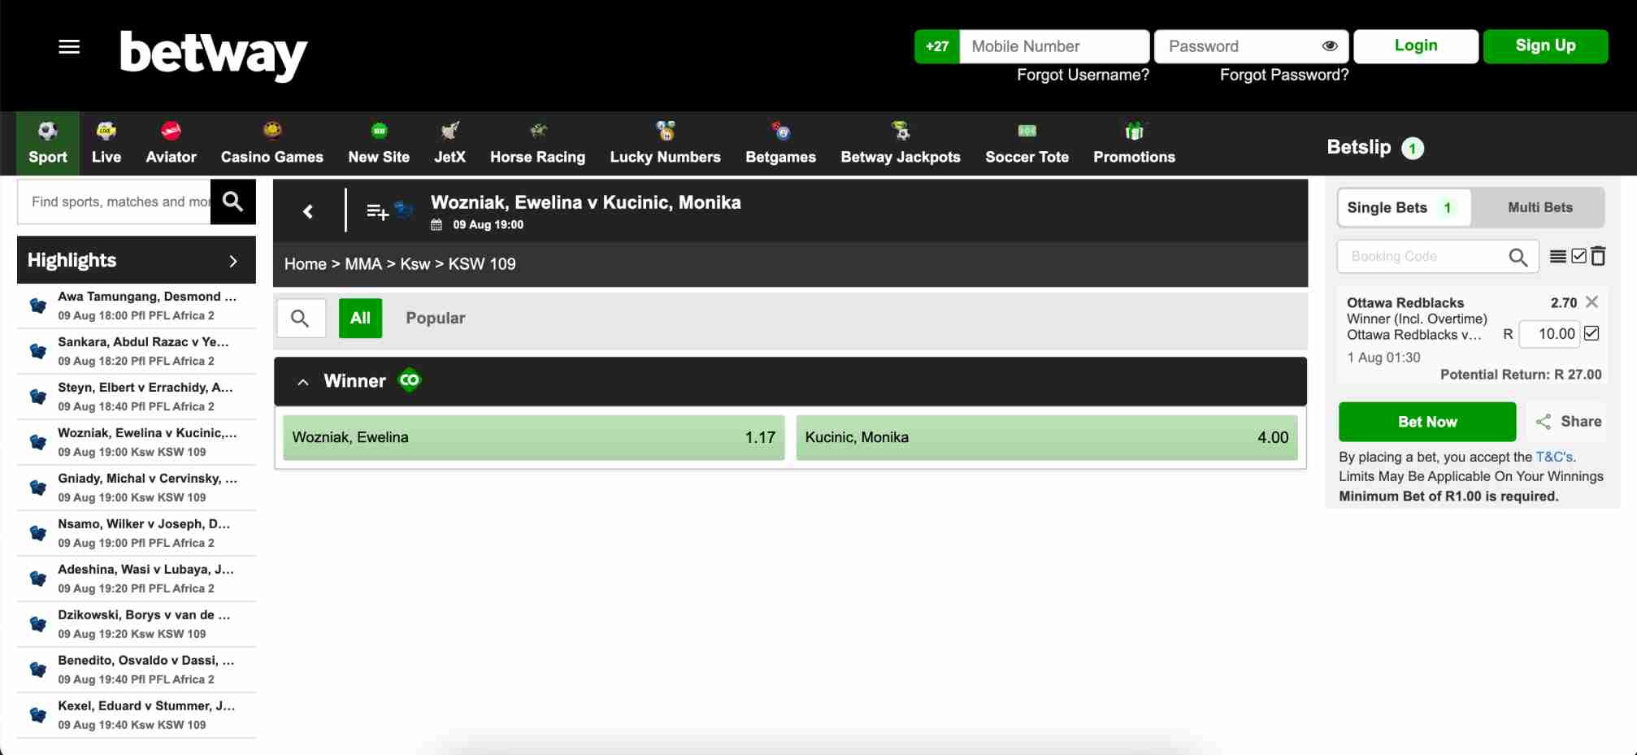Image resolution: width=1637 pixels, height=755 pixels.
Task: Focus the Mobile Number field
Action: point(1054,46)
